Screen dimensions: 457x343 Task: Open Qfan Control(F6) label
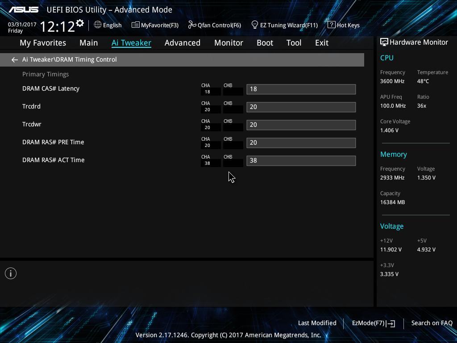click(219, 25)
